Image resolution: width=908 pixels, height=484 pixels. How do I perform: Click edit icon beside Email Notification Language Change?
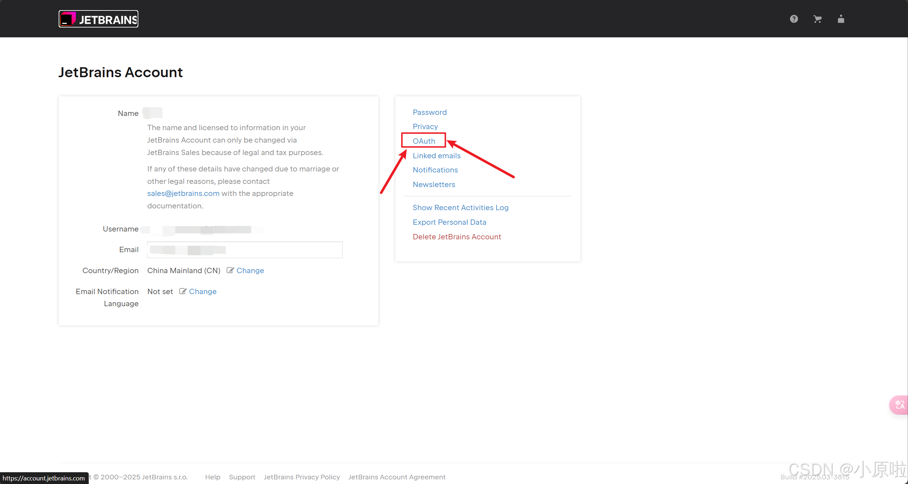pos(183,291)
